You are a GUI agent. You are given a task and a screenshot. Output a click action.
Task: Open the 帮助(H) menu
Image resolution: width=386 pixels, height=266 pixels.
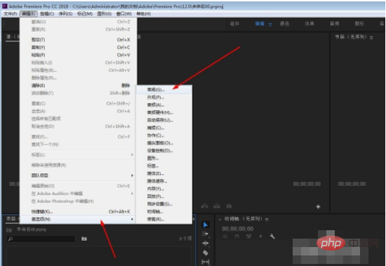click(x=143, y=14)
